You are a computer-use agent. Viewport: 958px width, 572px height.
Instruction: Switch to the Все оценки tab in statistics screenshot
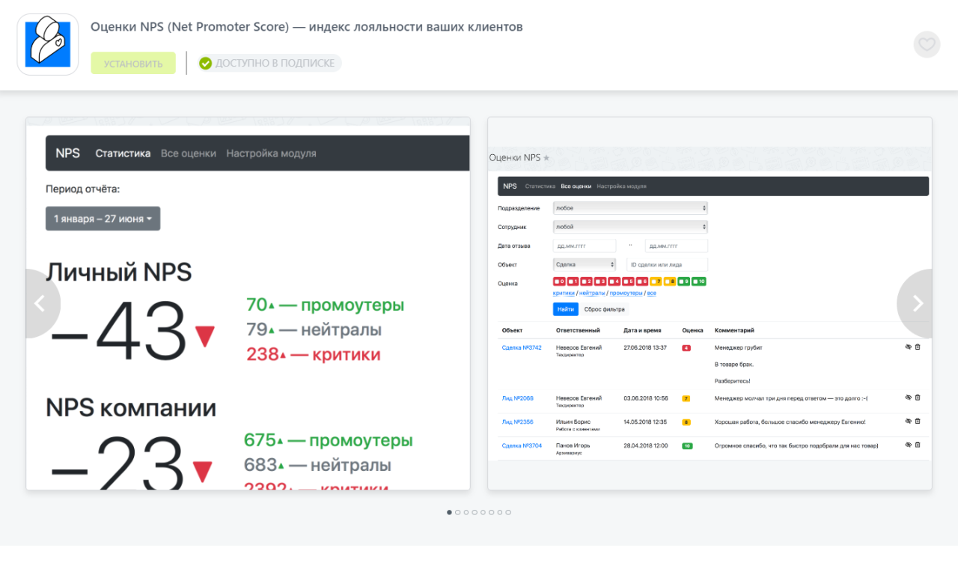pyautogui.click(x=189, y=153)
